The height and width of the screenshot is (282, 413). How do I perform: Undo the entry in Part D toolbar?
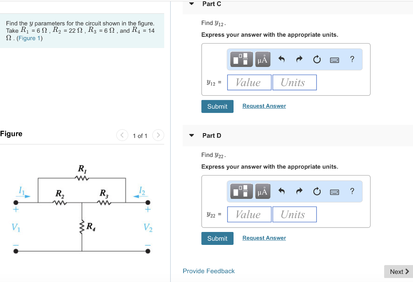[x=282, y=191]
